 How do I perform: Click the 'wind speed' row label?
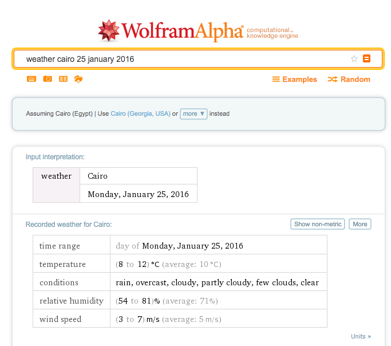(60, 319)
